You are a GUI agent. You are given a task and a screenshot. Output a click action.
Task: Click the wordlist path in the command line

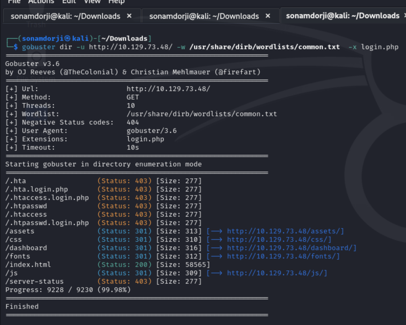pyautogui.click(x=264, y=47)
